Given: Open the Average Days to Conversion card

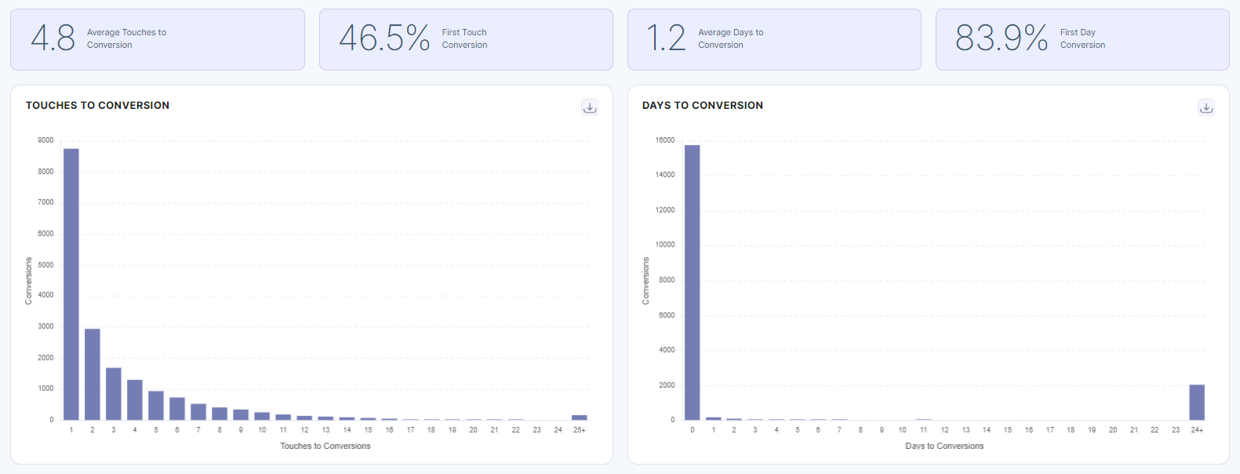Looking at the screenshot, I should point(774,39).
